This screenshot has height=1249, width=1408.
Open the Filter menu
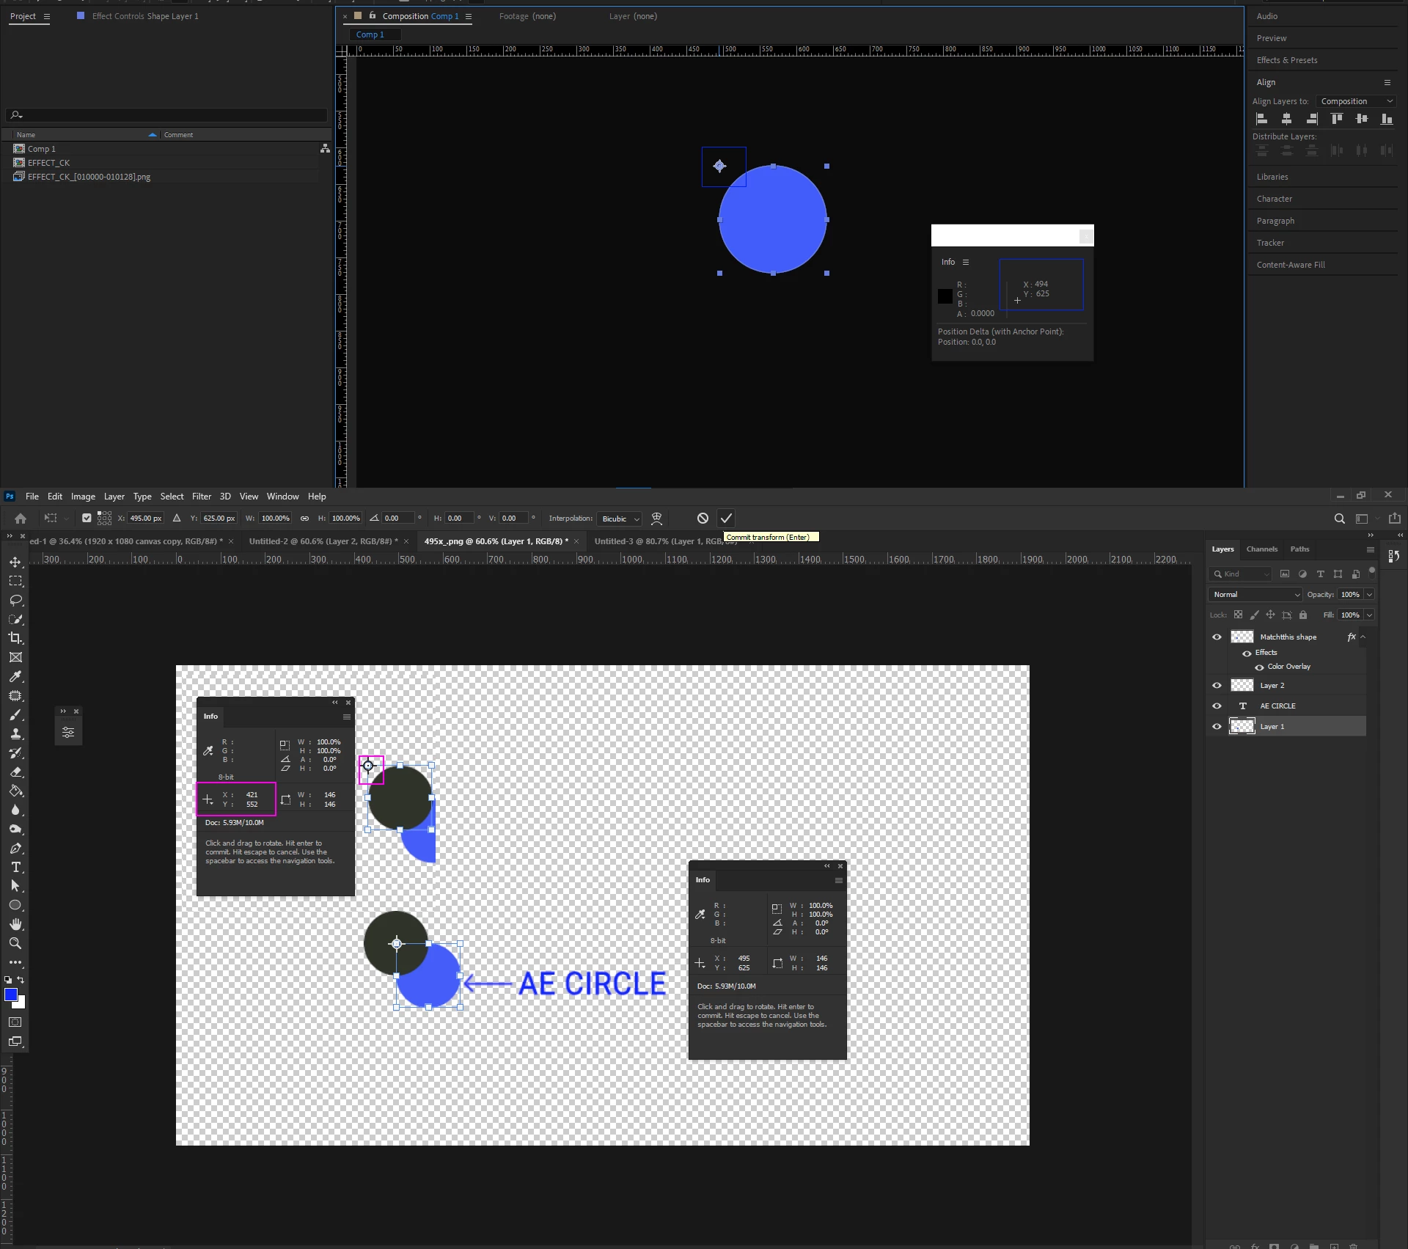(x=202, y=497)
